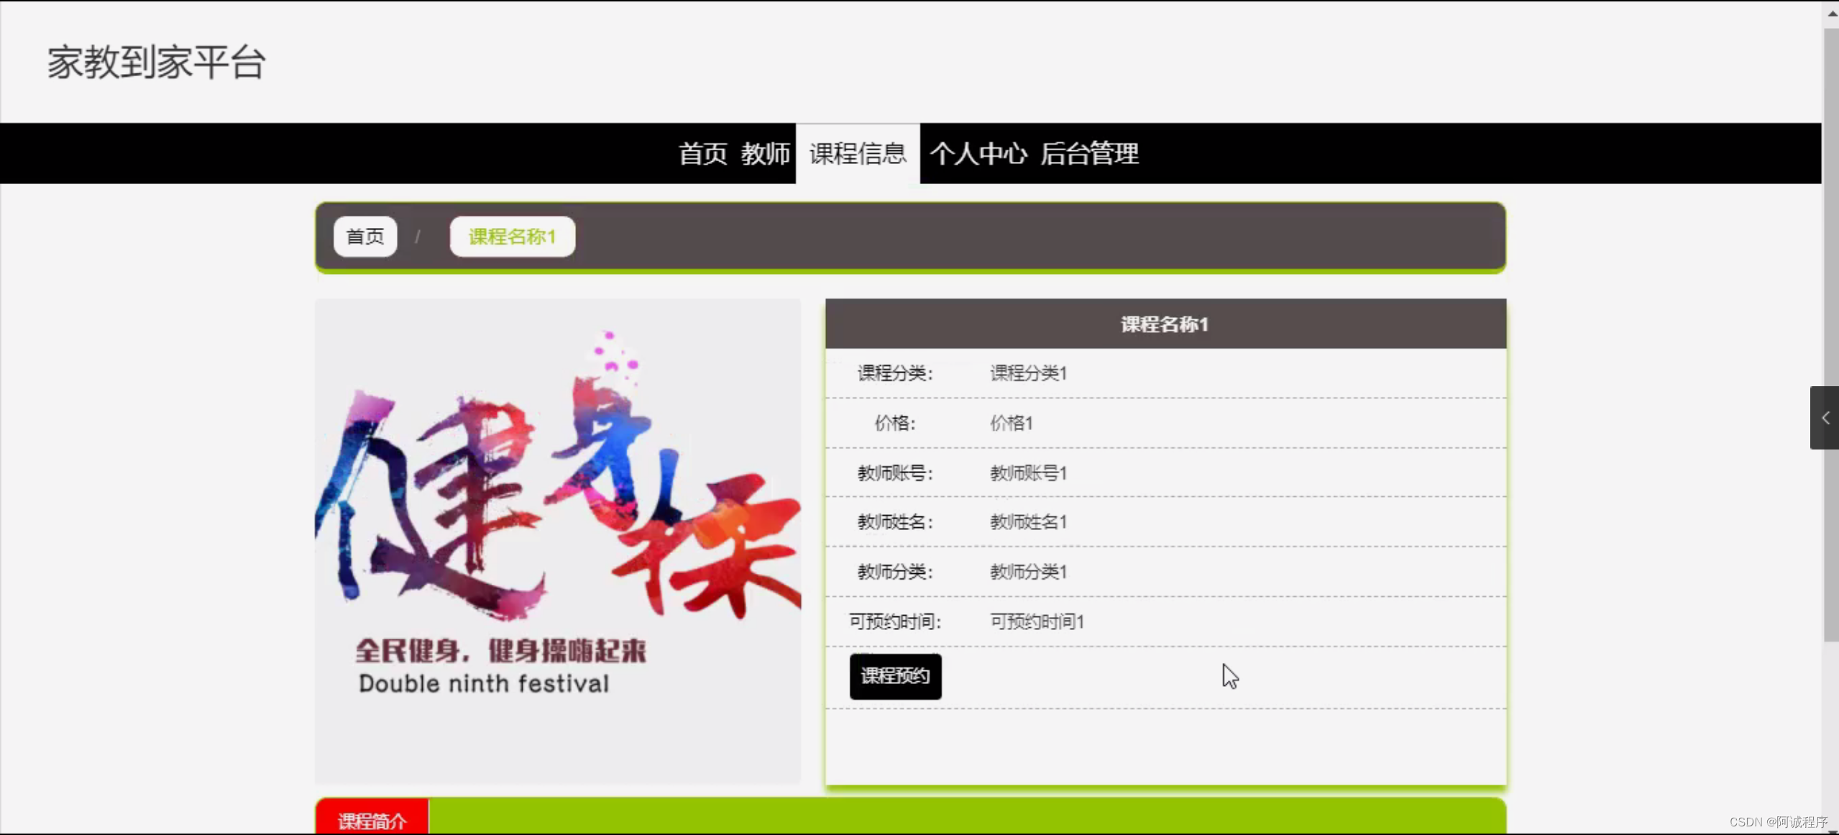Screen dimensions: 1839x835
Task: Expand the collapsed side panel chevron
Action: (1826, 418)
